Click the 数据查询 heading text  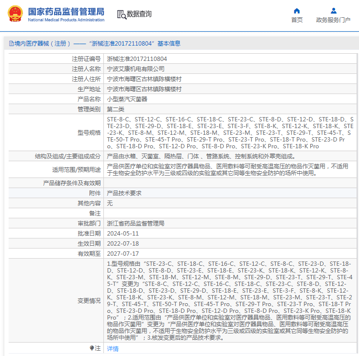coord(139,14)
